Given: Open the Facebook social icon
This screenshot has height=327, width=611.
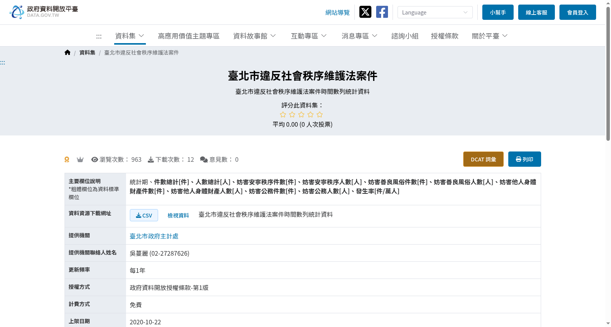Looking at the screenshot, I should click(382, 12).
